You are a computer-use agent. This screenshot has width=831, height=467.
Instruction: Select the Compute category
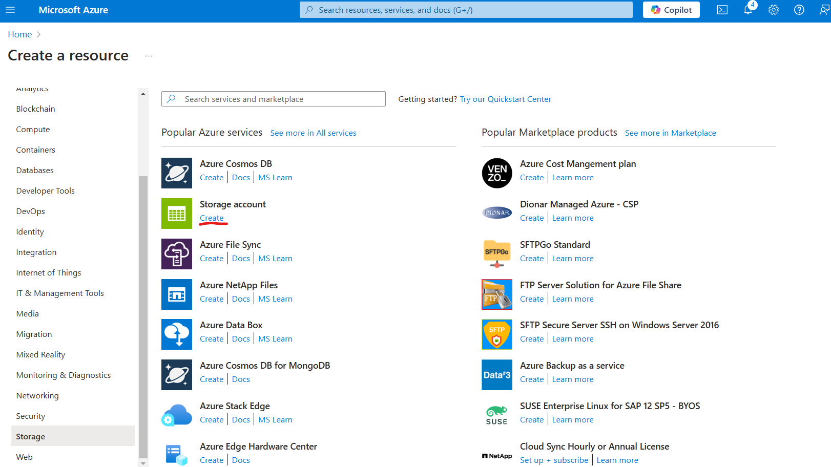(33, 130)
